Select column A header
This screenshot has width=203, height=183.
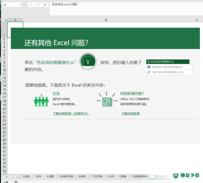(15, 20)
